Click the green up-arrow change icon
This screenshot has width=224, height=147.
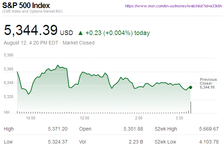click(x=80, y=33)
